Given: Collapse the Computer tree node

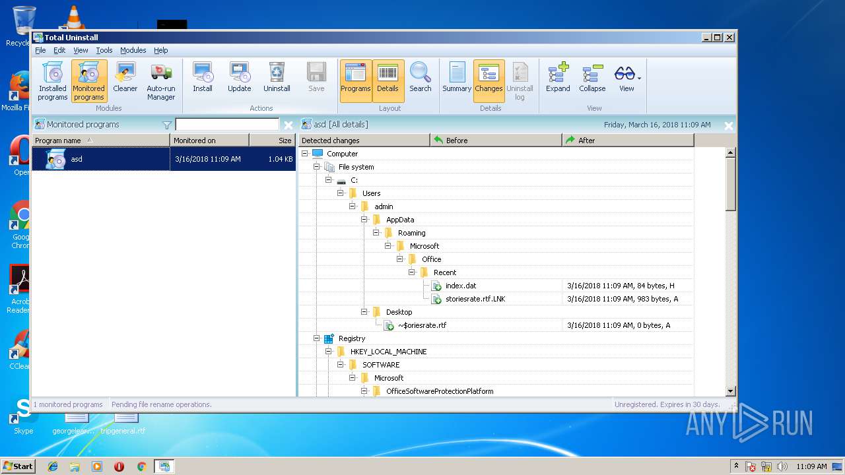Looking at the screenshot, I should [305, 154].
